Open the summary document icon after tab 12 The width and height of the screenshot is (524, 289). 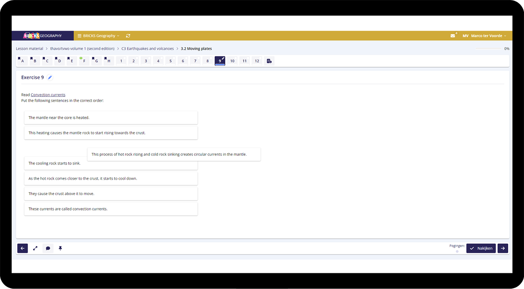tap(269, 61)
